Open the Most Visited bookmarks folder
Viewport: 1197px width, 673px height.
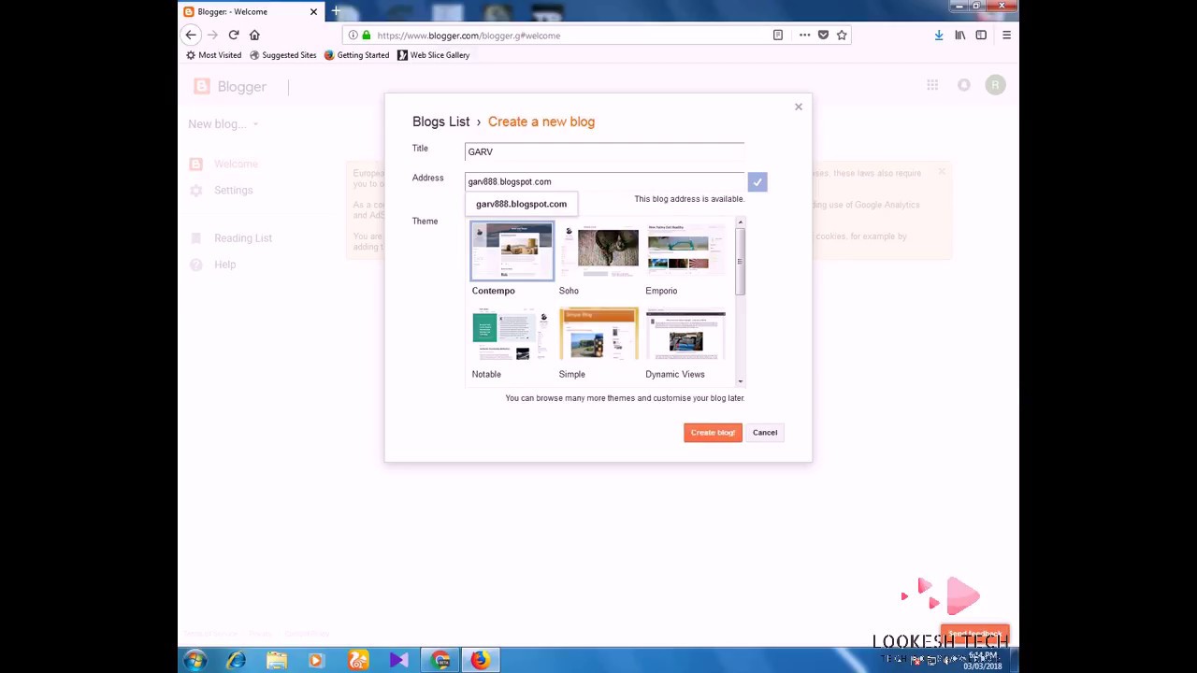[x=213, y=55]
